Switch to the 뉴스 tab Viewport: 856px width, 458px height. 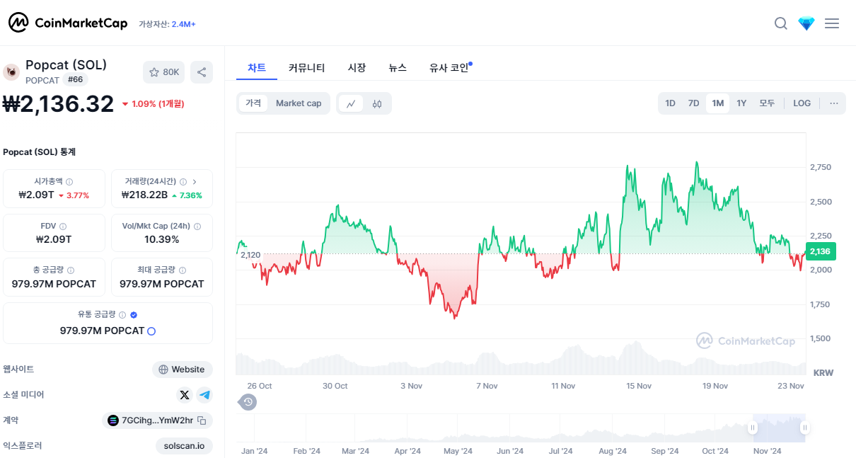[398, 68]
